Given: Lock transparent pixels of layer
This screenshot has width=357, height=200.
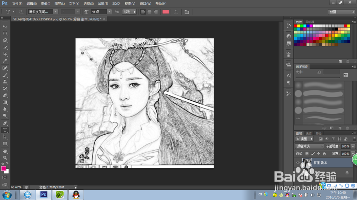Looking at the screenshot, I should [307, 154].
